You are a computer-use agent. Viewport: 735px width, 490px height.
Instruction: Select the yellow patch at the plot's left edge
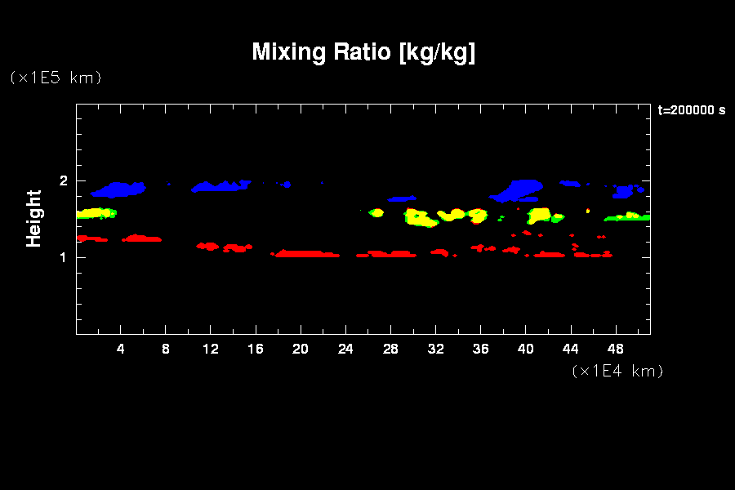92,213
